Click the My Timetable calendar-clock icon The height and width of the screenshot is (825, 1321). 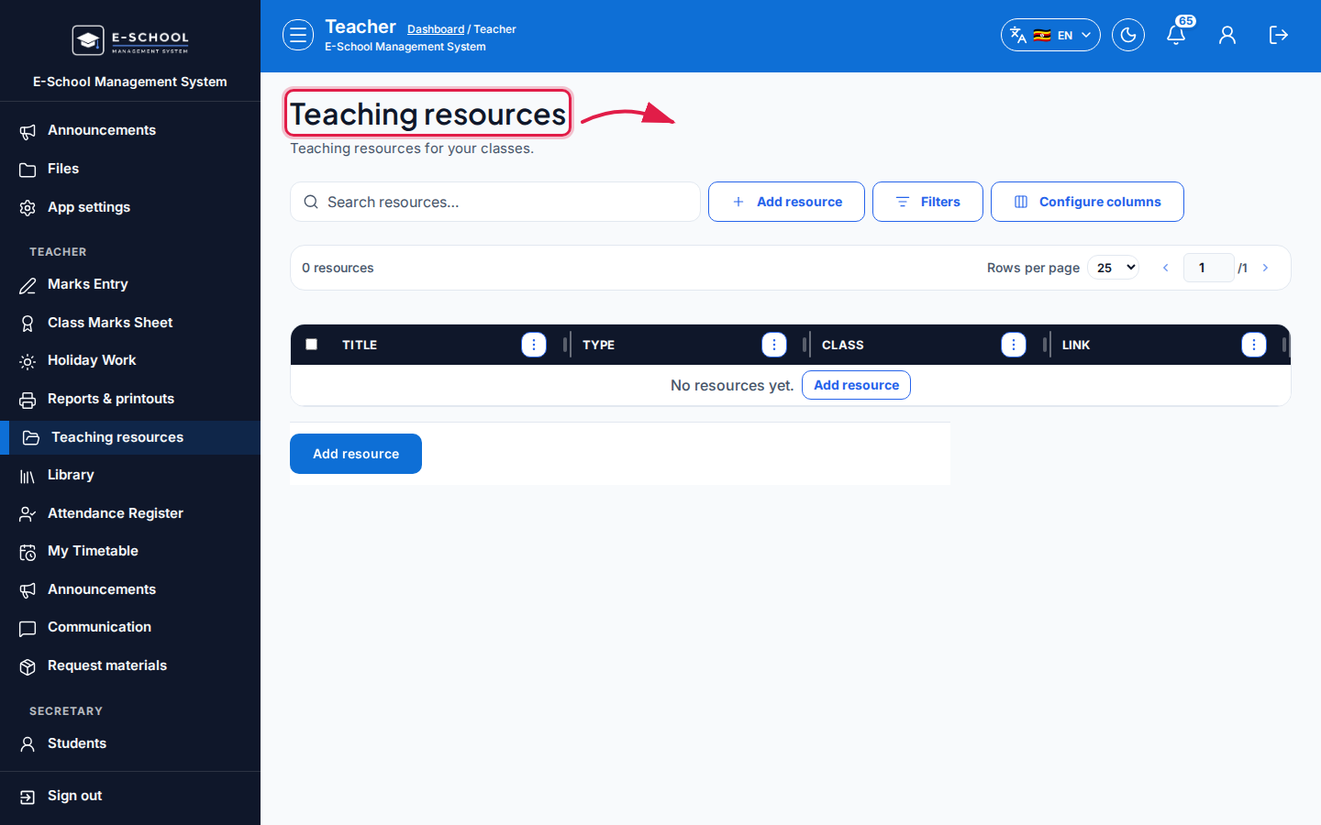(x=28, y=552)
